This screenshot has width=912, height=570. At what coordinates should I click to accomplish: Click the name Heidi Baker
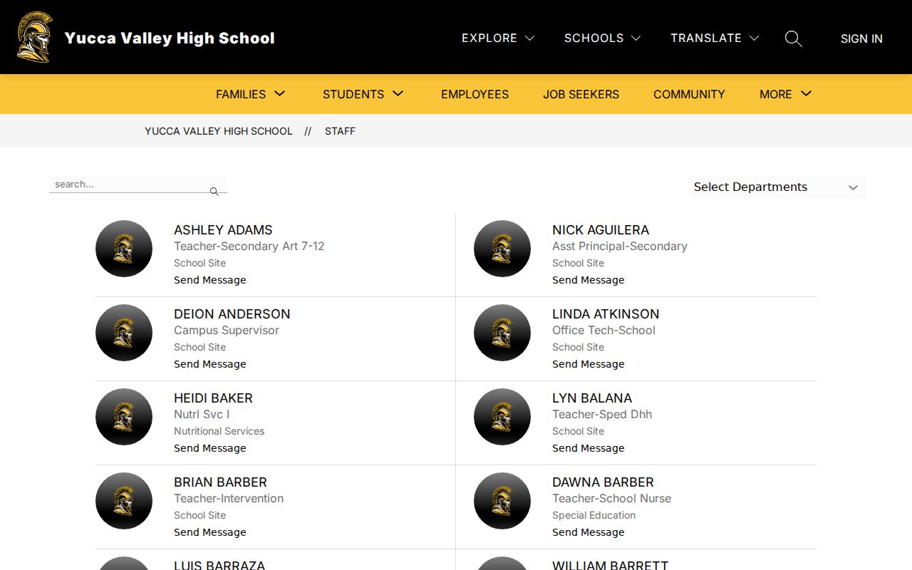[213, 398]
